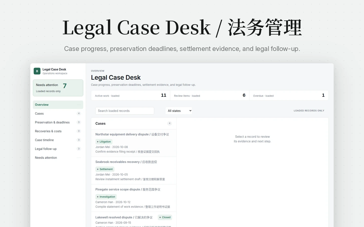Screen dimensions: 364x227
Task: Click the Litigation status badge
Action: 104,142
